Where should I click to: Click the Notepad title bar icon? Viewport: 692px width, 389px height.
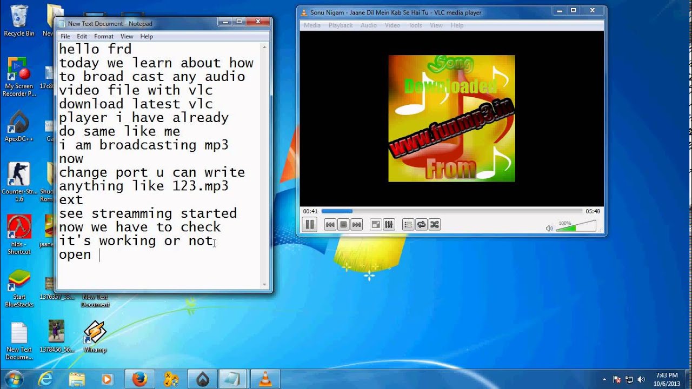coord(62,23)
